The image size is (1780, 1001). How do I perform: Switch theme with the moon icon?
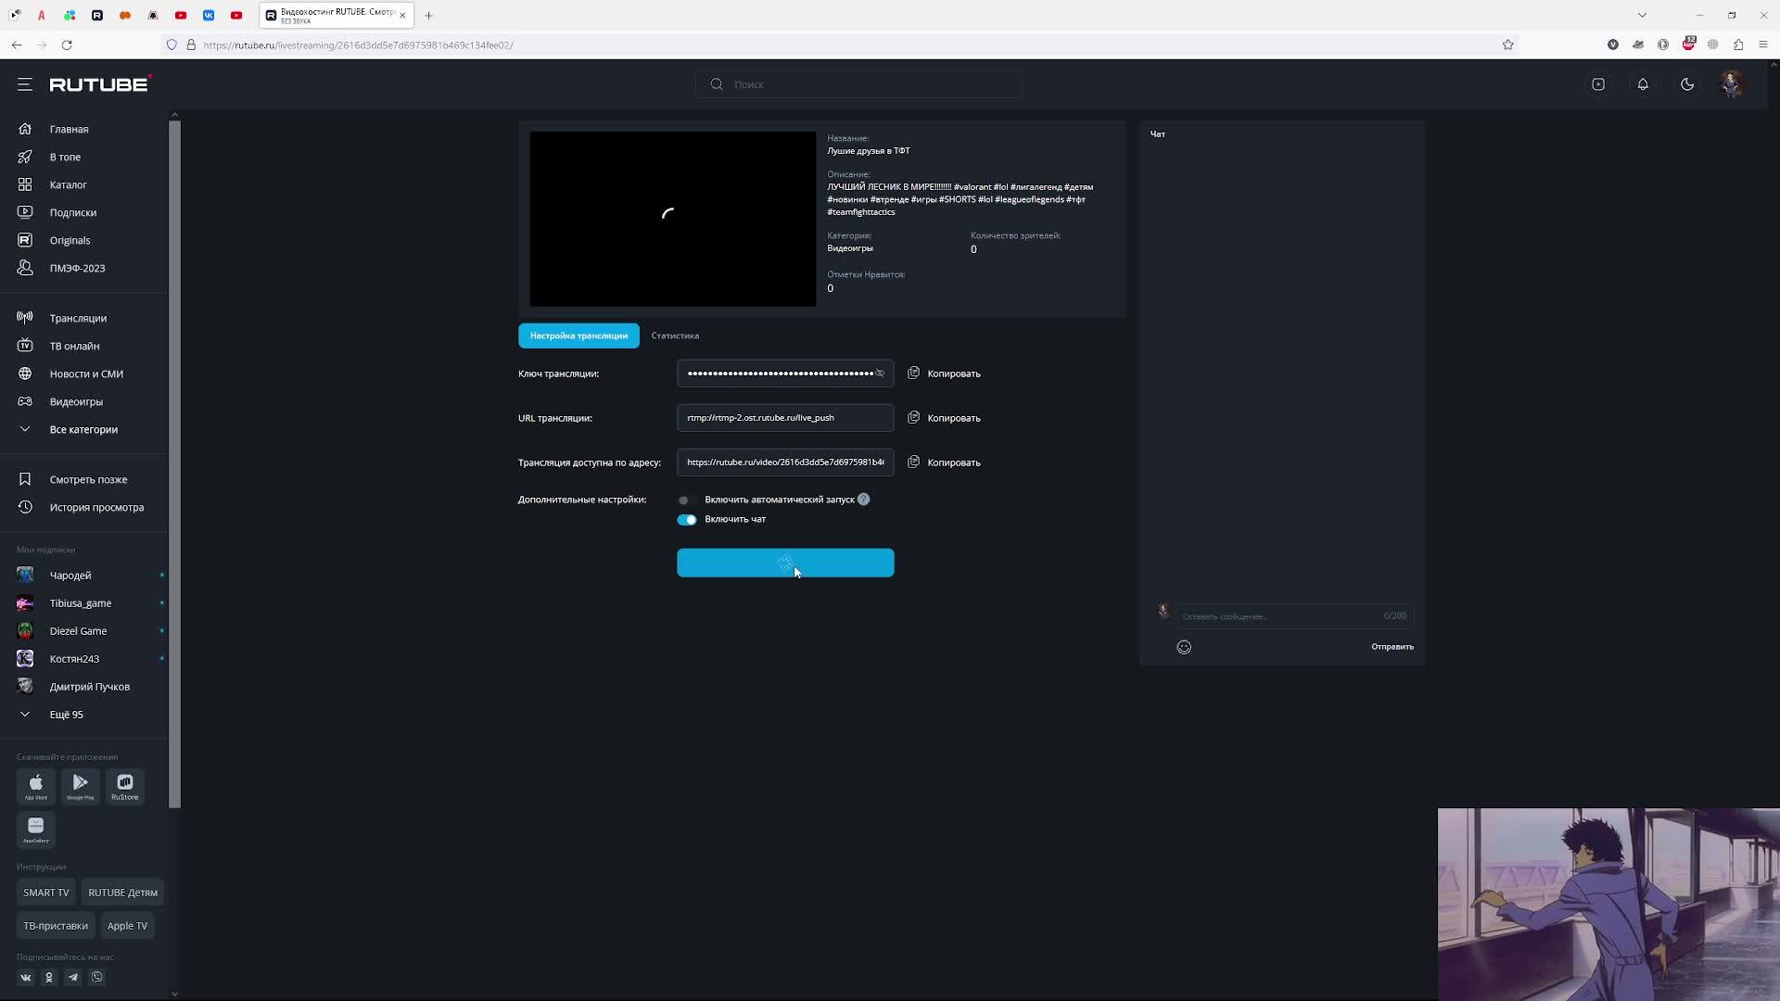[x=1687, y=84]
